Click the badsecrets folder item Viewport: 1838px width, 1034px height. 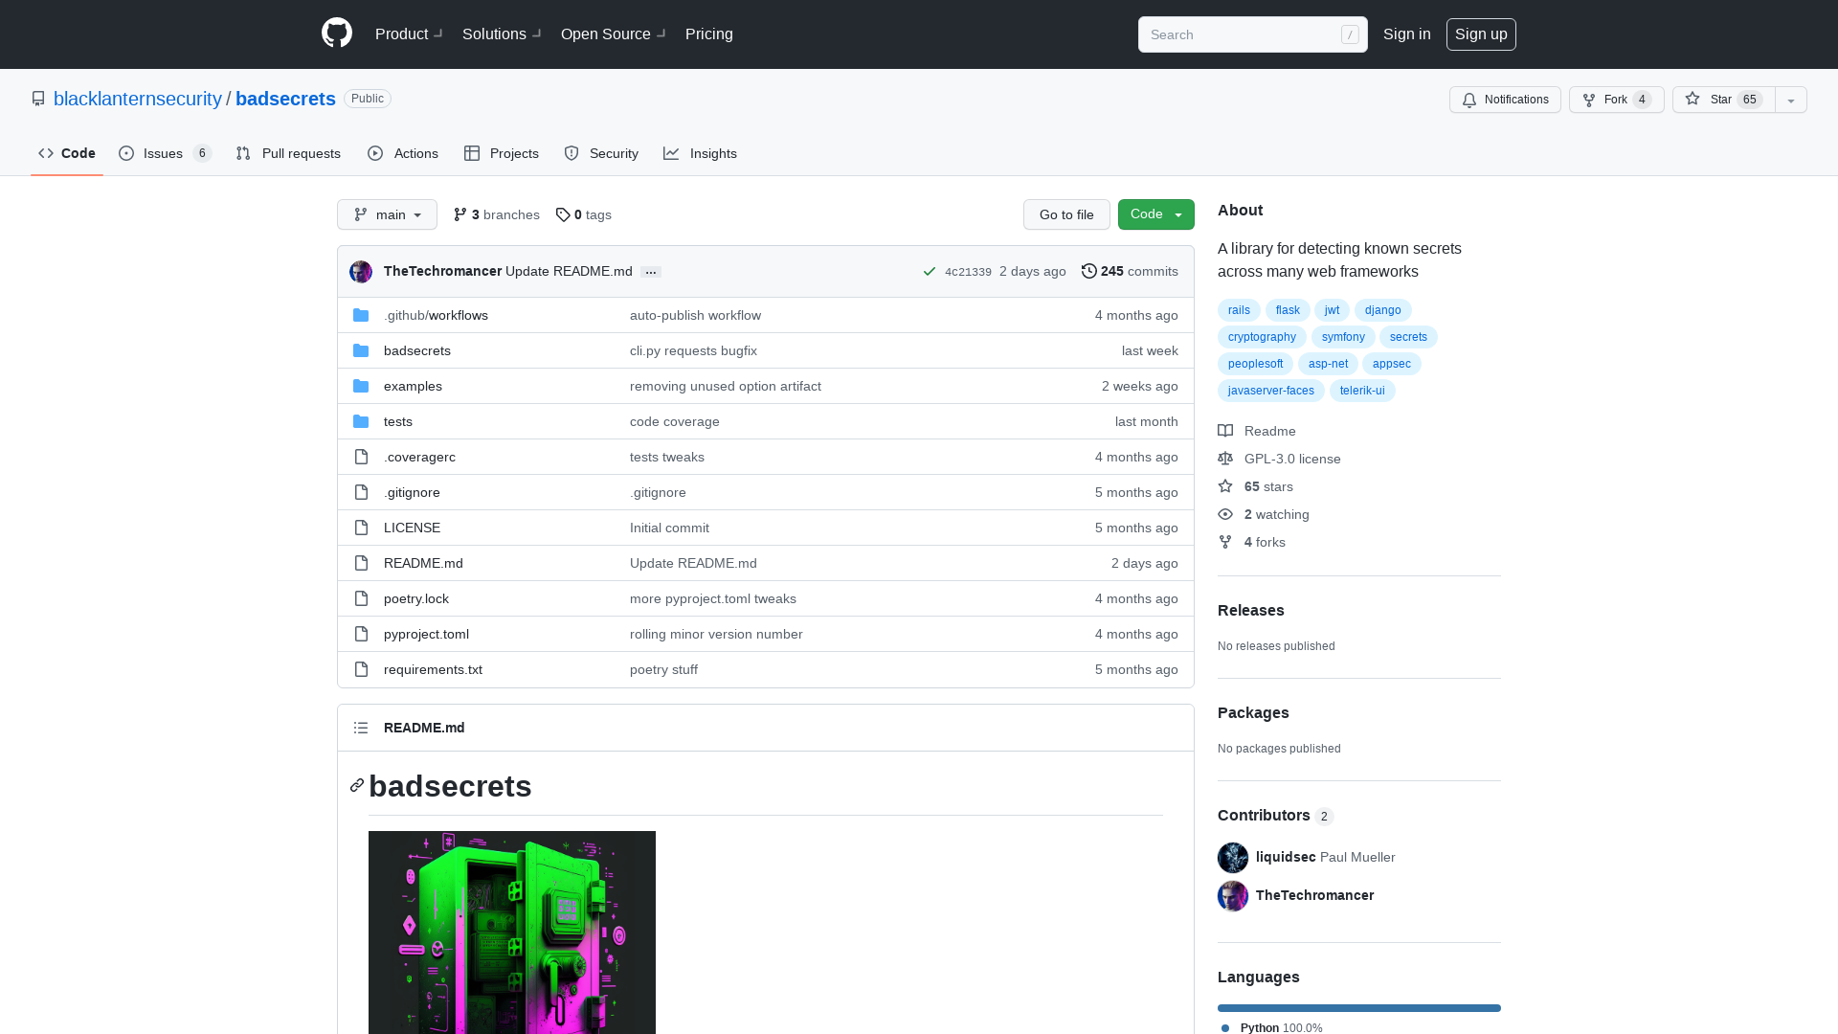pos(416,349)
